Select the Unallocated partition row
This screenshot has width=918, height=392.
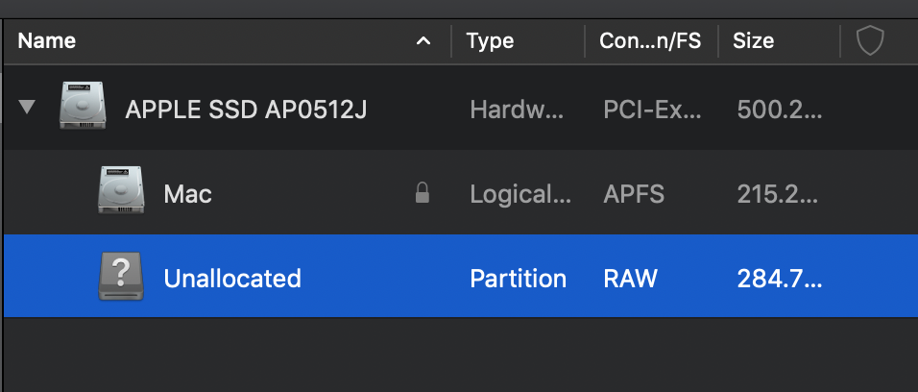tap(232, 279)
